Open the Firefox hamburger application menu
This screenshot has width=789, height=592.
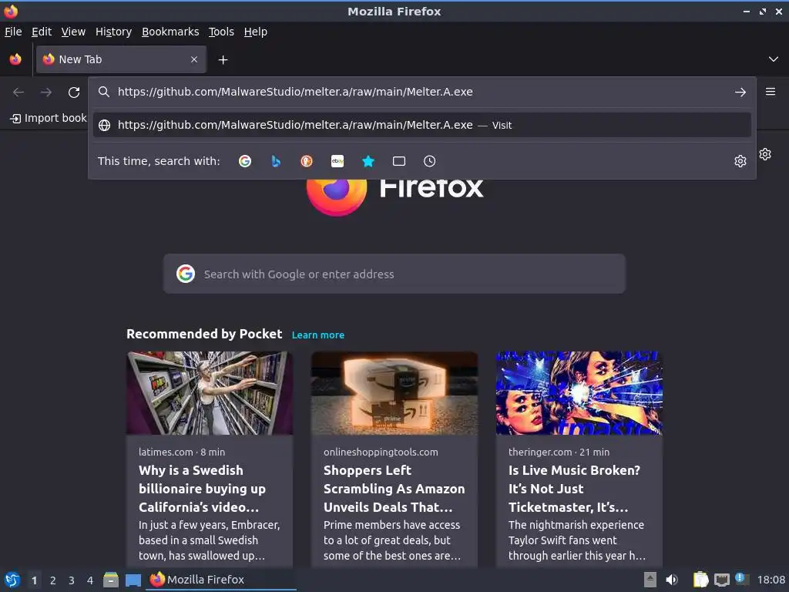770,92
